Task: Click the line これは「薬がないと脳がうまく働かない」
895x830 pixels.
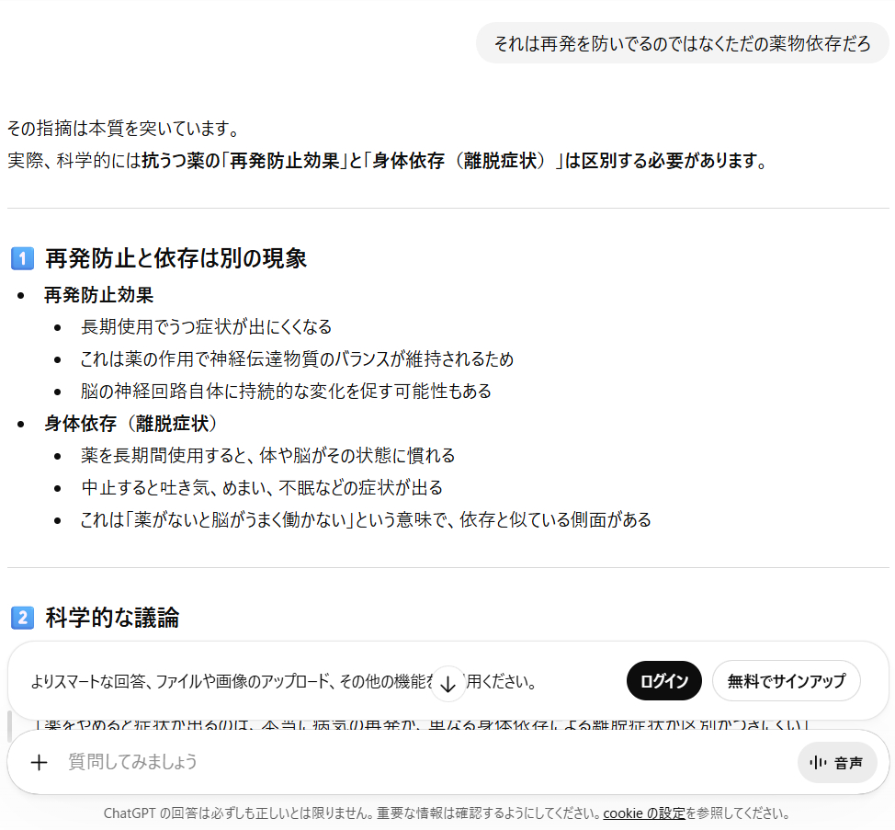Action: pyautogui.click(x=366, y=519)
